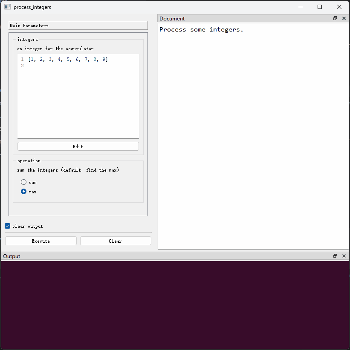
Task: Click the 'Process some integers.' text
Action: tap(201, 29)
